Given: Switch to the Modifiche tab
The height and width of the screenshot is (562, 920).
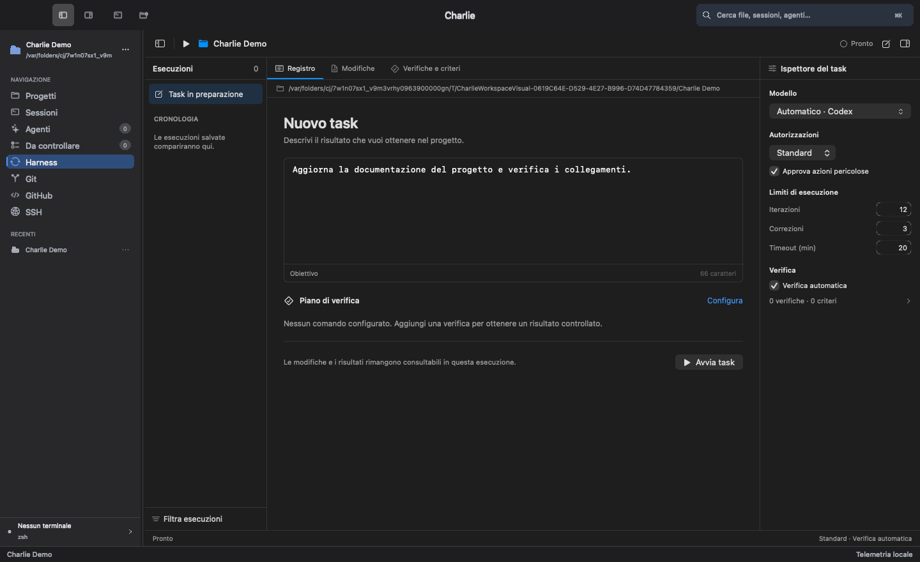Looking at the screenshot, I should pos(353,68).
